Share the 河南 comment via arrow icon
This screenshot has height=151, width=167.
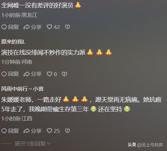[x=26, y=74]
